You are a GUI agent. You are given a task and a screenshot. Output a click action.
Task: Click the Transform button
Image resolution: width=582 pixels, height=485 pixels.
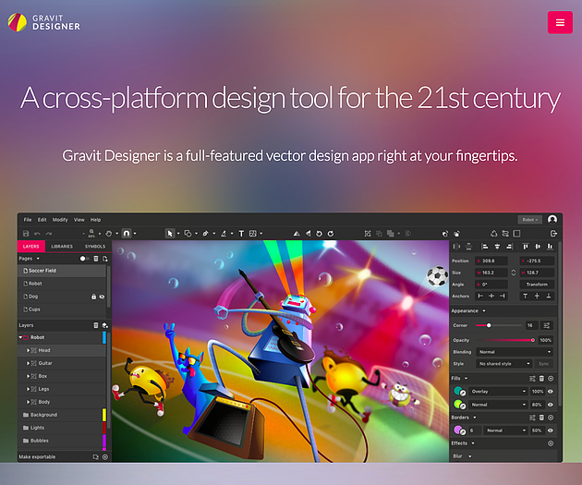(537, 285)
